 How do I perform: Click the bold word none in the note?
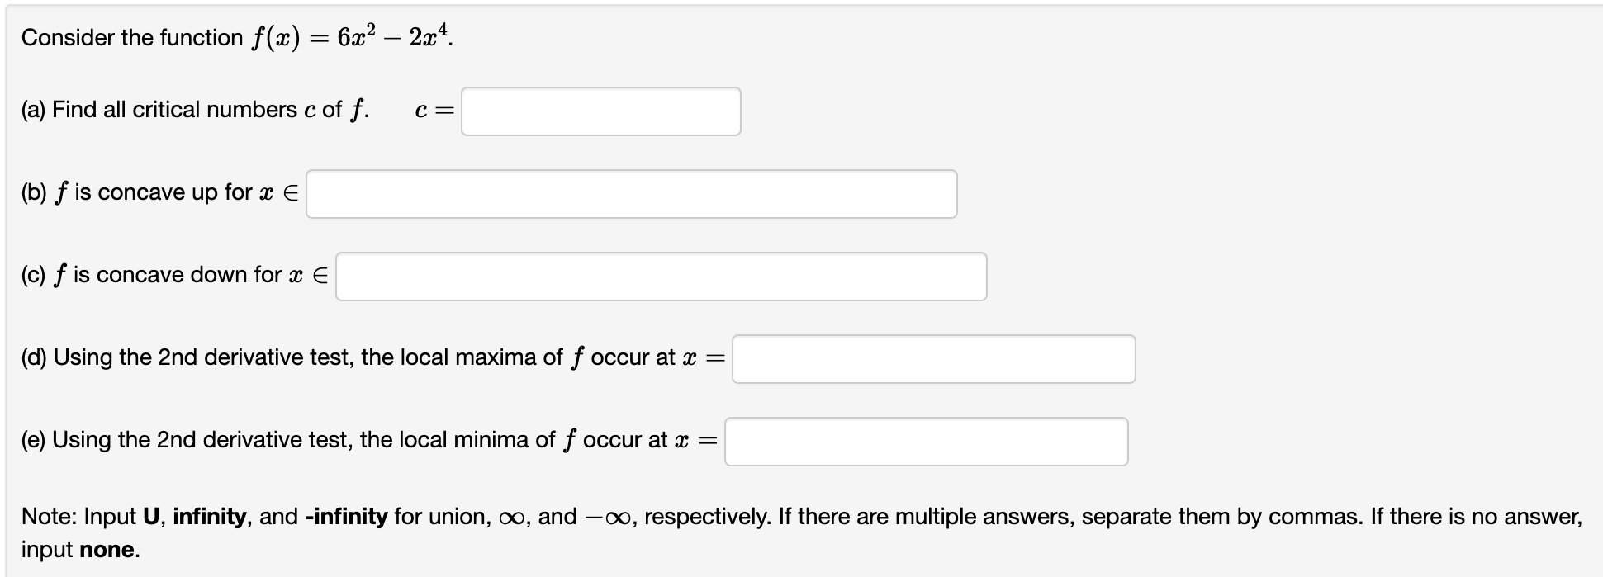(107, 549)
